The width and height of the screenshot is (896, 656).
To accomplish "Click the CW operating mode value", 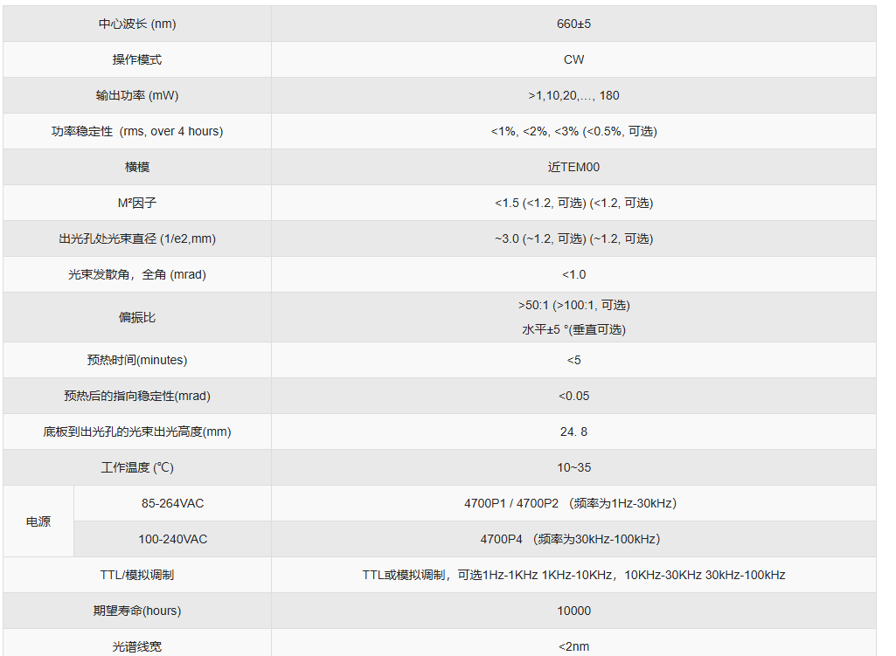I will coord(573,59).
